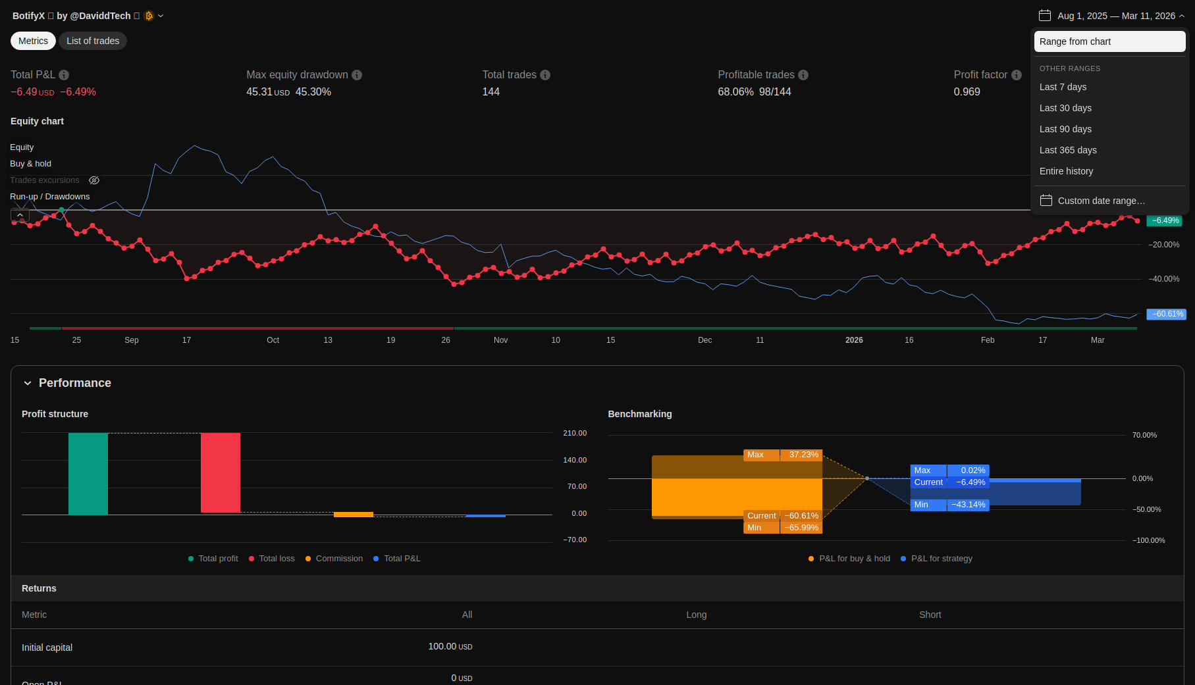The height and width of the screenshot is (685, 1195).
Task: Toggle the Run-up / Drawdowns legend series
Action: [x=49, y=197]
